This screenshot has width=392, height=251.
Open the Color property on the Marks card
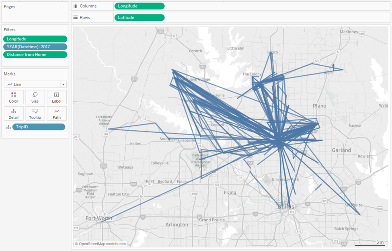pyautogui.click(x=13, y=97)
